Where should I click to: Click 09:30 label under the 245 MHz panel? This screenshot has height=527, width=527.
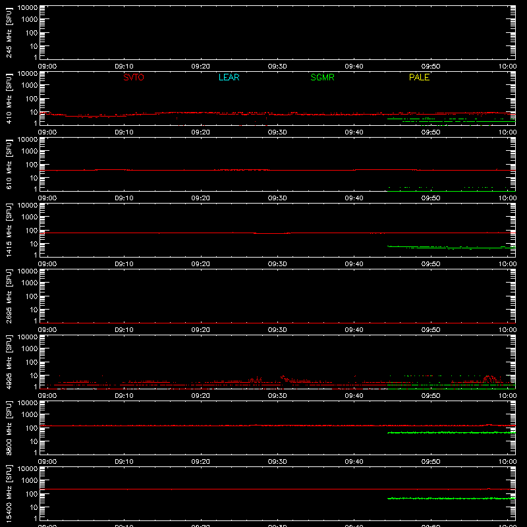click(277, 67)
